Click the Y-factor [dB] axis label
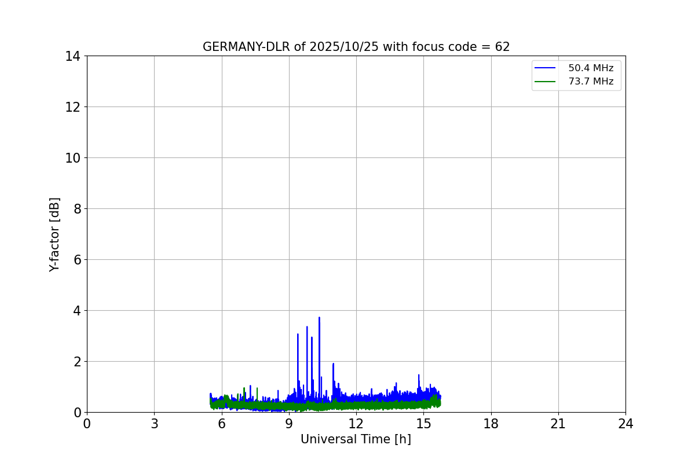The width and height of the screenshot is (695, 463). point(54,234)
